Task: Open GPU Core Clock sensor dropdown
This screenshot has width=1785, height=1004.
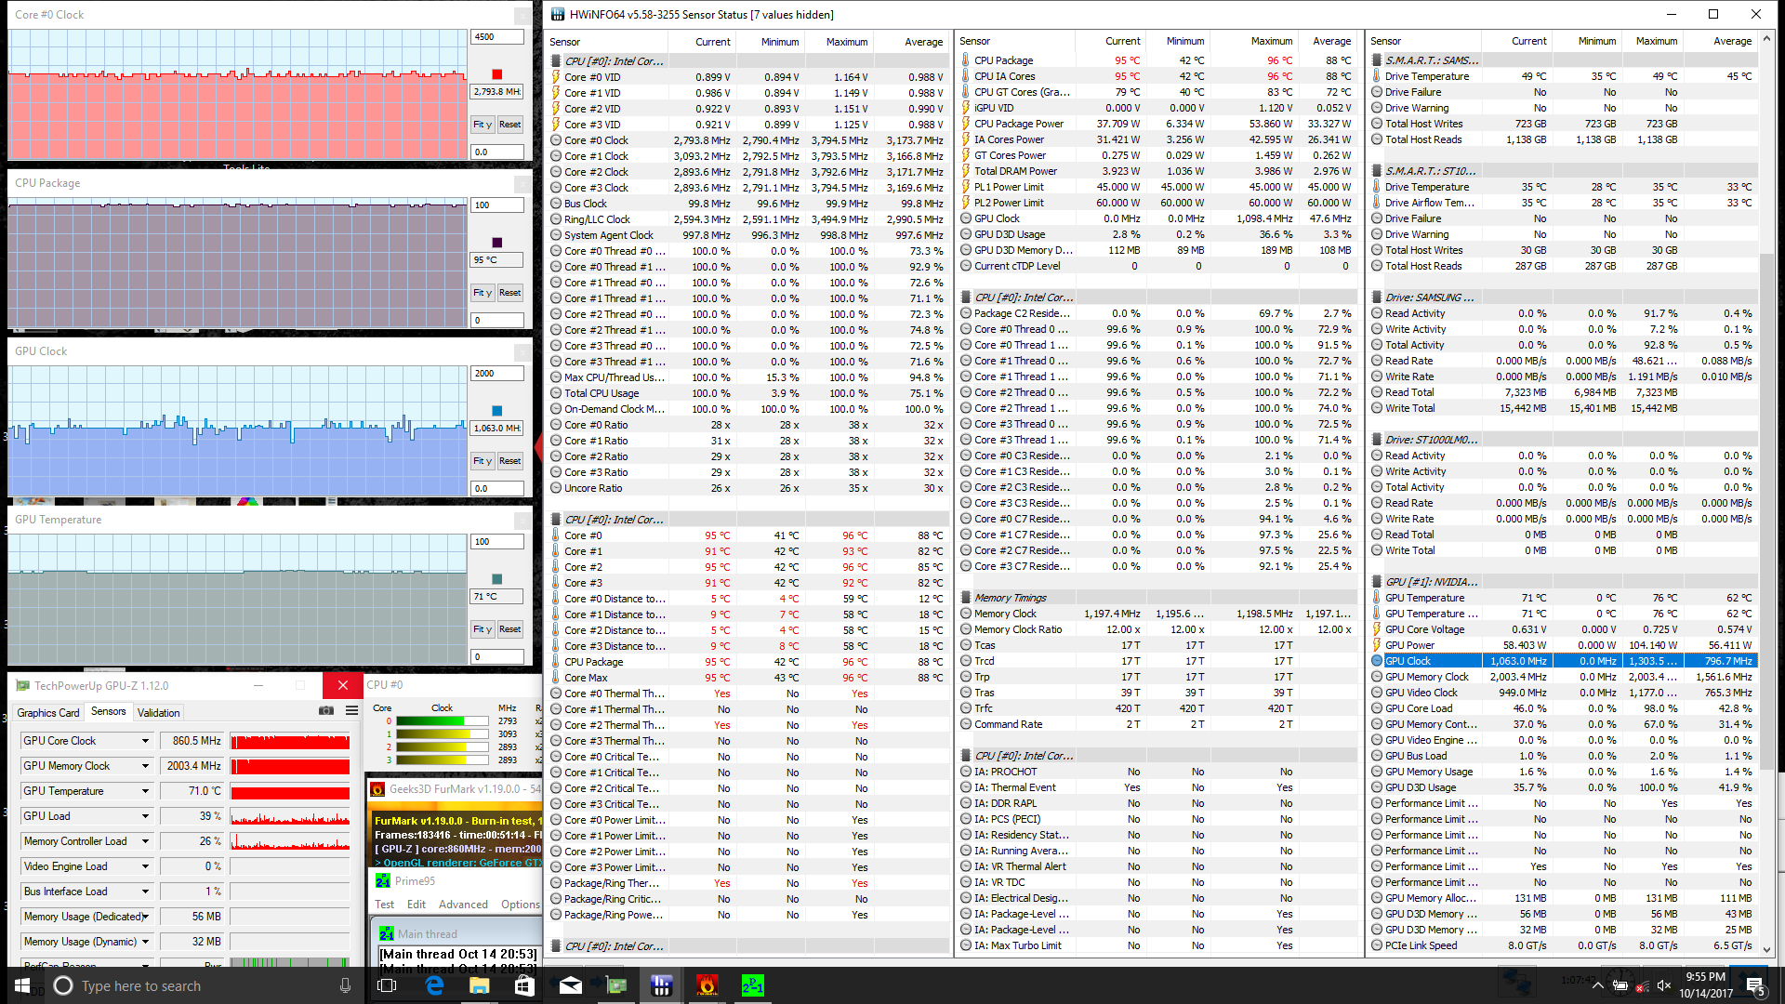Action: [145, 741]
